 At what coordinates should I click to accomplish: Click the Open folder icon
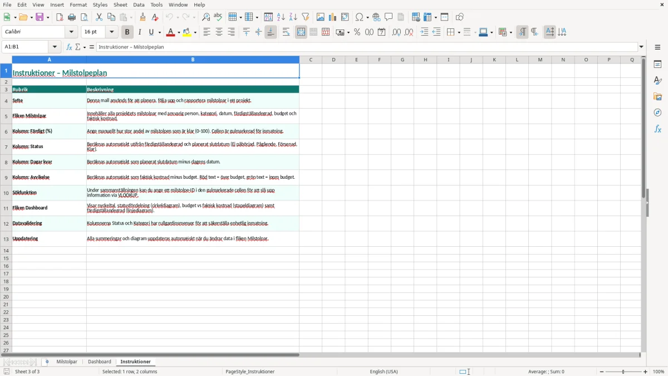[x=23, y=17]
